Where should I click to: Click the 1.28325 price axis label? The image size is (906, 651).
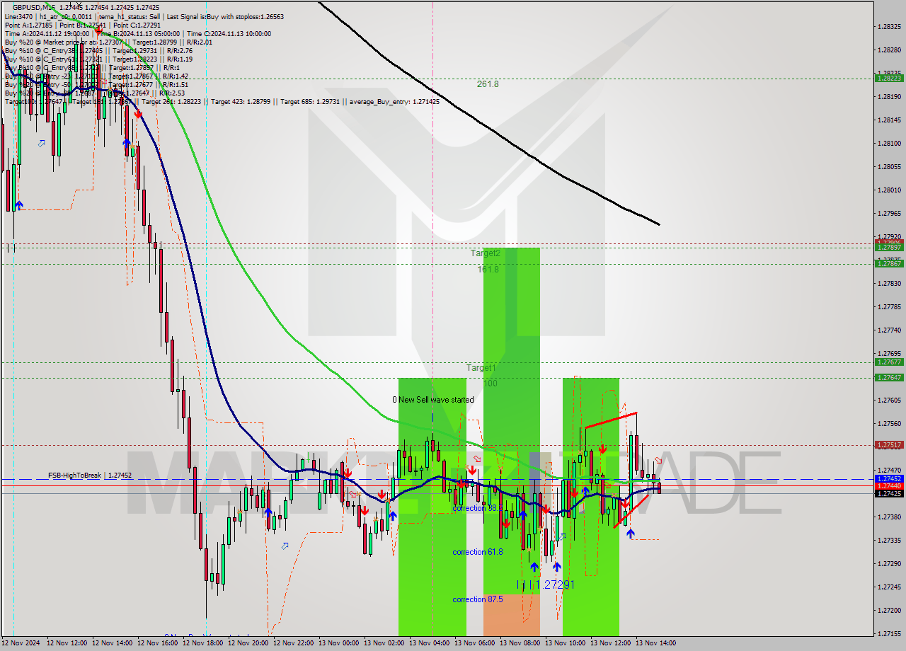coord(889,26)
